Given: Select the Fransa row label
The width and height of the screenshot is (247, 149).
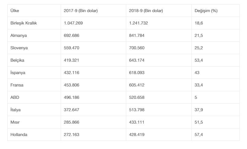Looking at the screenshot, I should [x=17, y=85].
